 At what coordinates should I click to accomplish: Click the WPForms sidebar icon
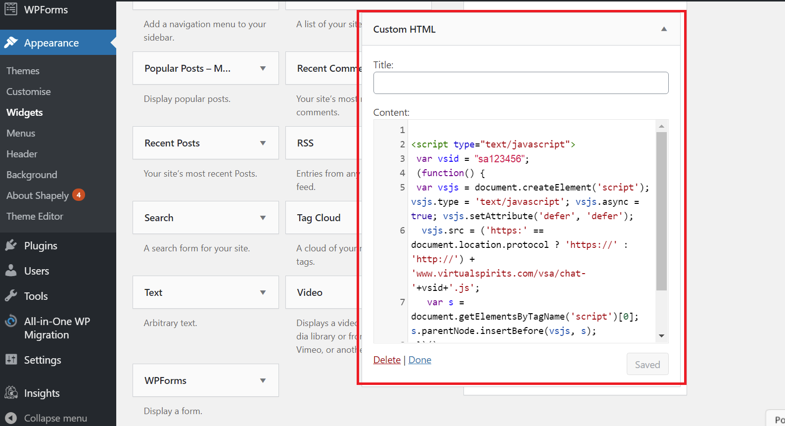(11, 9)
